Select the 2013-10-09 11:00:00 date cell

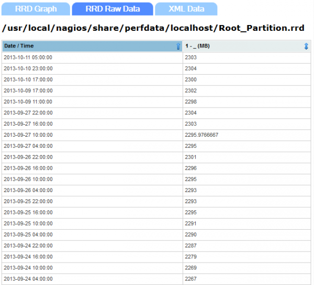28,101
